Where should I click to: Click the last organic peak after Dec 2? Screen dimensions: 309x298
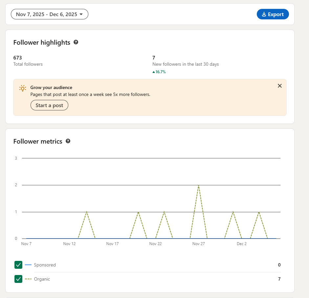(259, 212)
